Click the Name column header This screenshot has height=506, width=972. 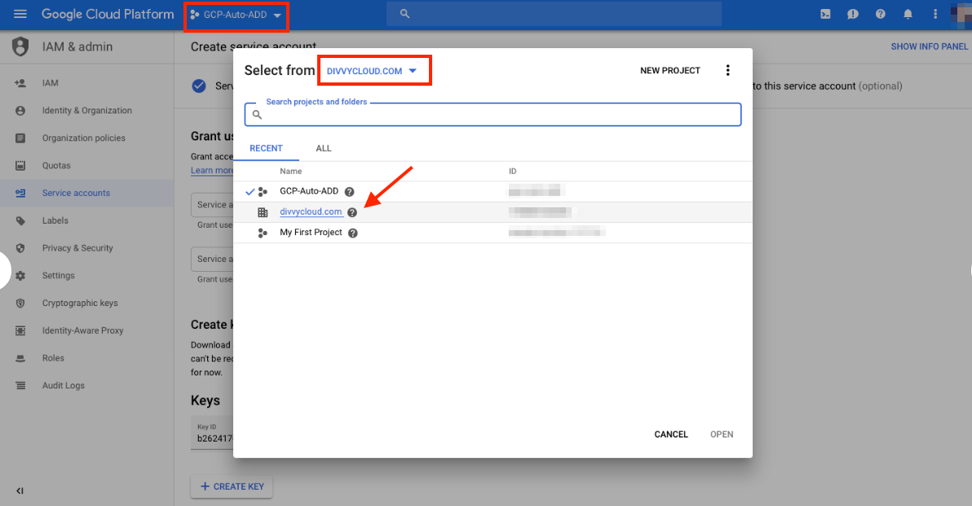point(291,171)
